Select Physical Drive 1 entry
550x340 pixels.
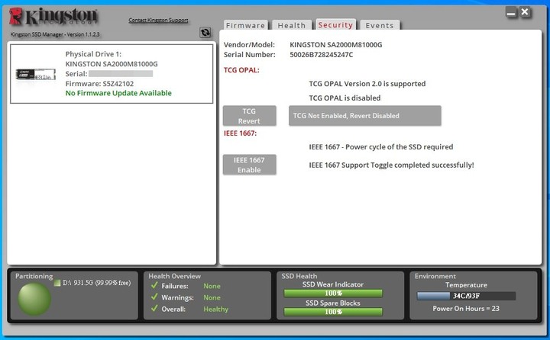112,73
